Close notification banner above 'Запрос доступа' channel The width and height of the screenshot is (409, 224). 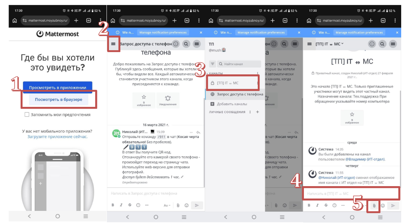click(201, 33)
